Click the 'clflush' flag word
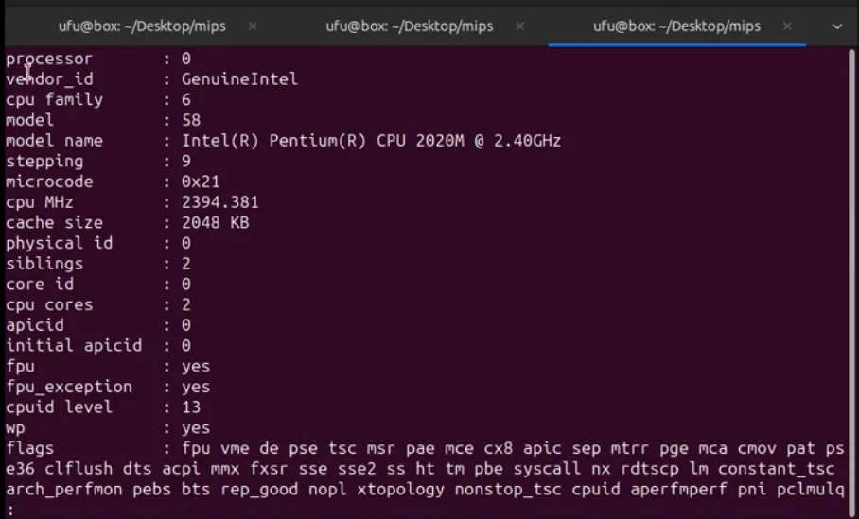This screenshot has width=859, height=519. point(79,469)
